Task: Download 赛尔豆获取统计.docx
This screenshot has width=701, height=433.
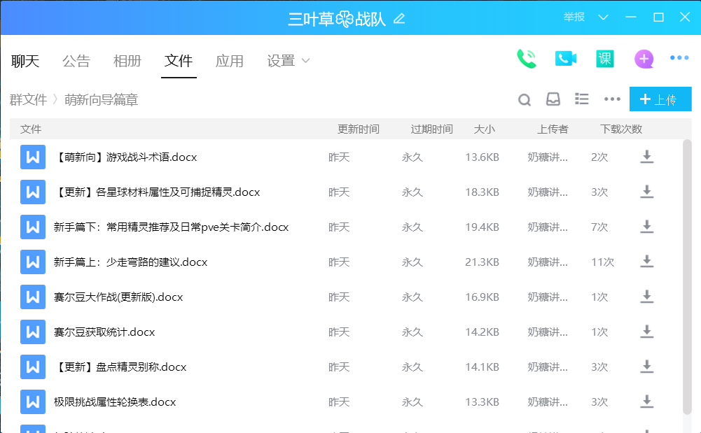Action: tap(646, 332)
